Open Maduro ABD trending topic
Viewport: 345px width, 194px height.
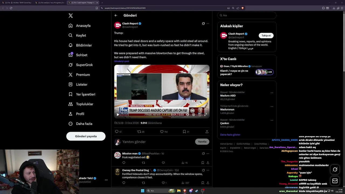pyautogui.click(x=228, y=96)
